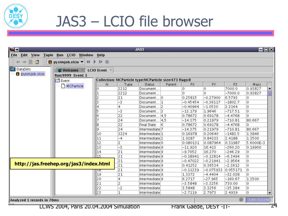Image resolution: width=288 pixels, height=216 pixels.
Task: Sort by the Mass column header
Action: tap(256, 84)
